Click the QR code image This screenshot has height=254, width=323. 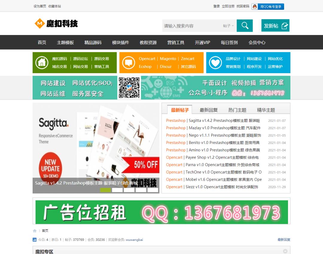click(129, 88)
